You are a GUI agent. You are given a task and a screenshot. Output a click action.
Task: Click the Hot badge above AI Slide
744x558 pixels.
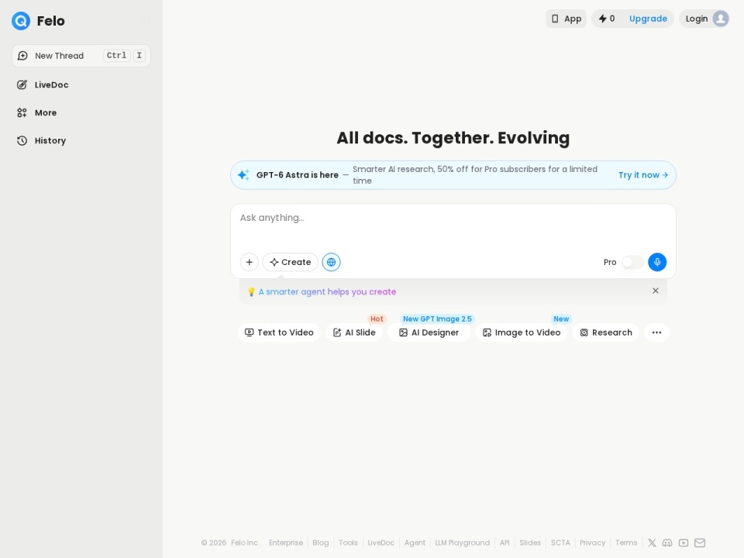tap(377, 319)
